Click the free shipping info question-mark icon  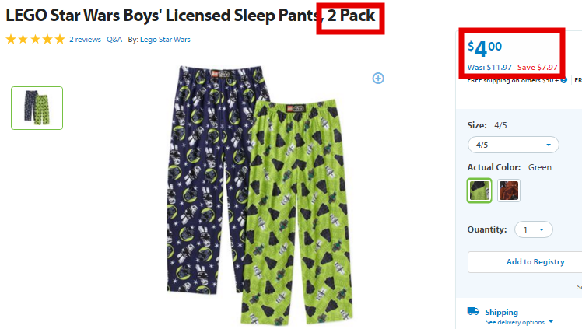tap(564, 80)
